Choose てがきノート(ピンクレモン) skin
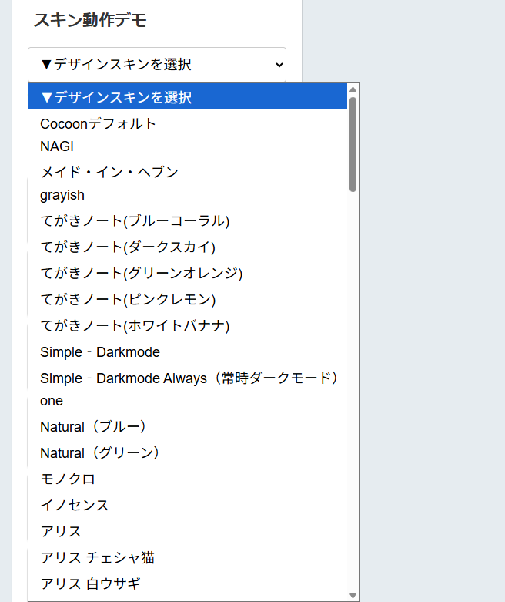Screen dimensions: 505x602 click(x=128, y=299)
